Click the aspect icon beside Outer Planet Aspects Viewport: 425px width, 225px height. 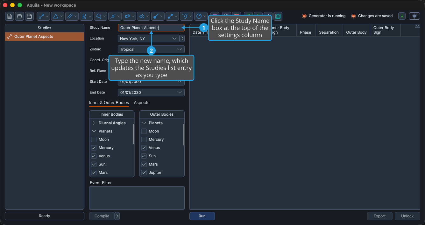pos(10,37)
